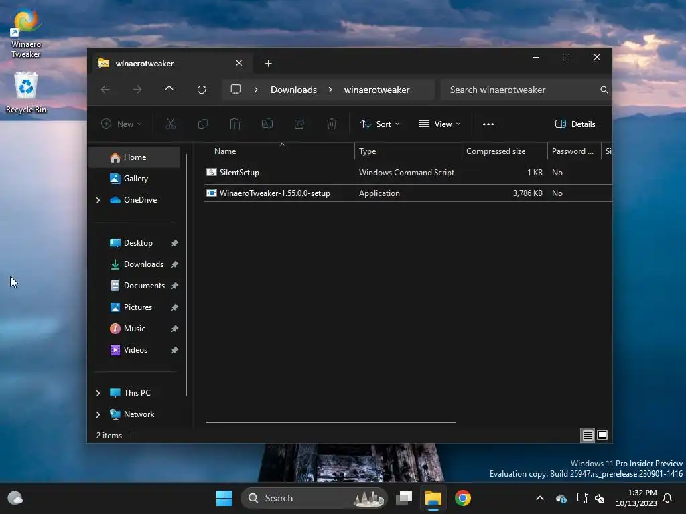This screenshot has height=514, width=686.
Task: Open pinned Downloads folder
Action: (x=143, y=264)
